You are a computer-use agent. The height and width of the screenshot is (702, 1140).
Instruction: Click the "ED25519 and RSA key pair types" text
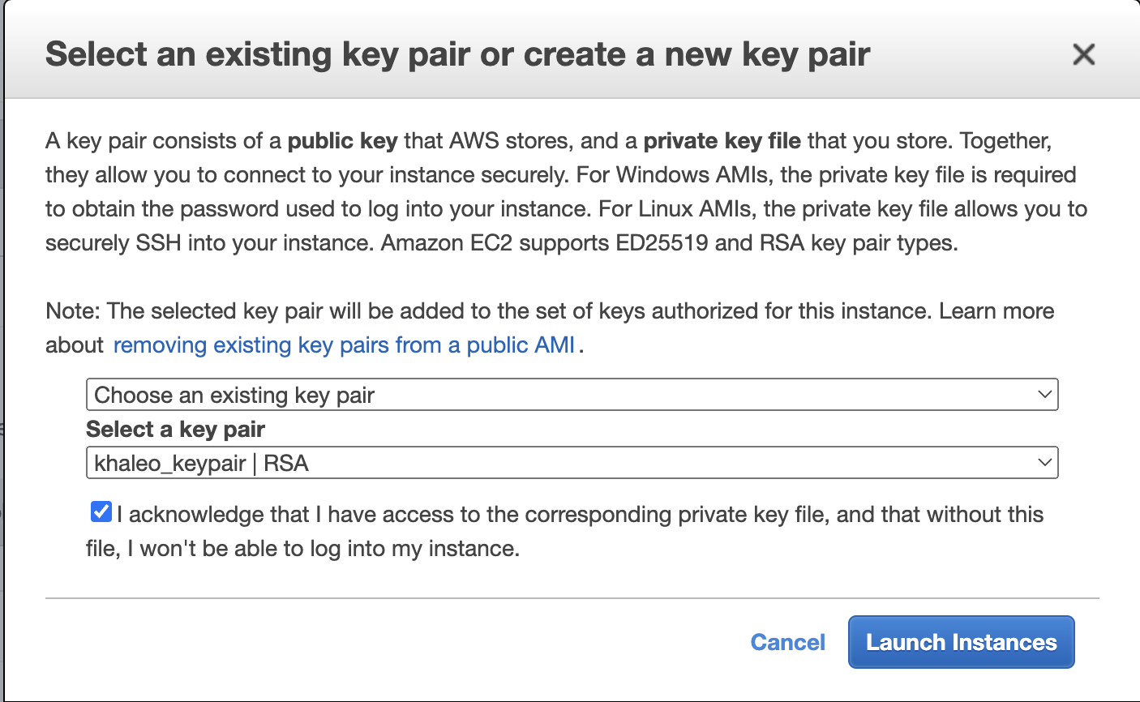(786, 243)
